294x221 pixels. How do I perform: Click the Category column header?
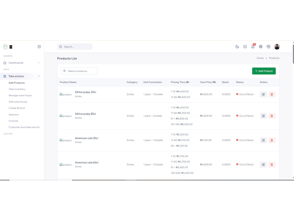click(x=132, y=82)
